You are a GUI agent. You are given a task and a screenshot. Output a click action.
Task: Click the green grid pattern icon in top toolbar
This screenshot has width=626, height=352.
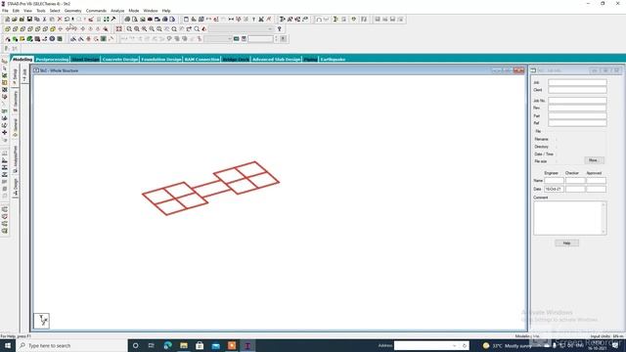click(x=107, y=20)
